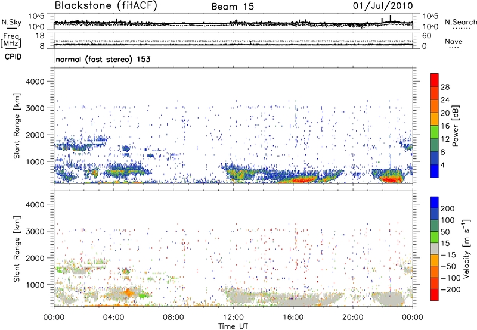The image size is (477, 330).
Task: Click the "4" Power colorbar value
Action: point(442,165)
